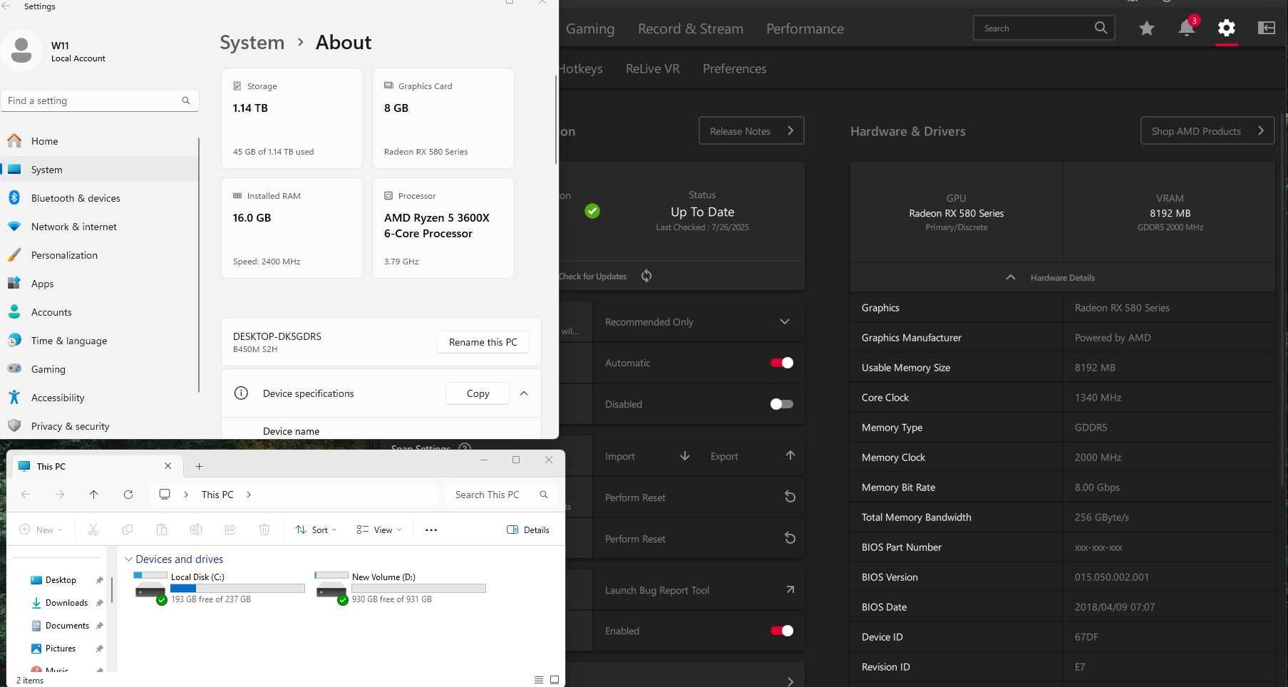Viewport: 1288px width, 687px height.
Task: Click AMD Software Search field
Action: click(1044, 29)
